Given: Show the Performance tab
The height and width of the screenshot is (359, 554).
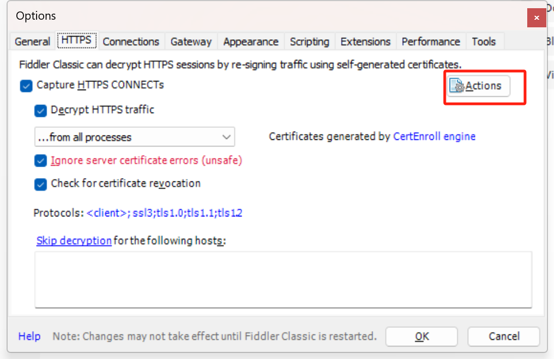Looking at the screenshot, I should click(431, 42).
